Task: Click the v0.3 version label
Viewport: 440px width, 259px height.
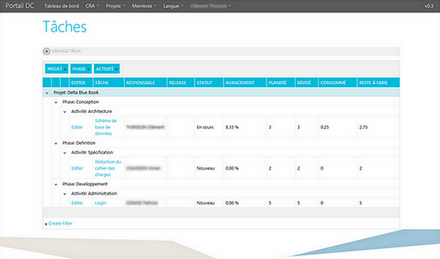Action: tap(429, 6)
